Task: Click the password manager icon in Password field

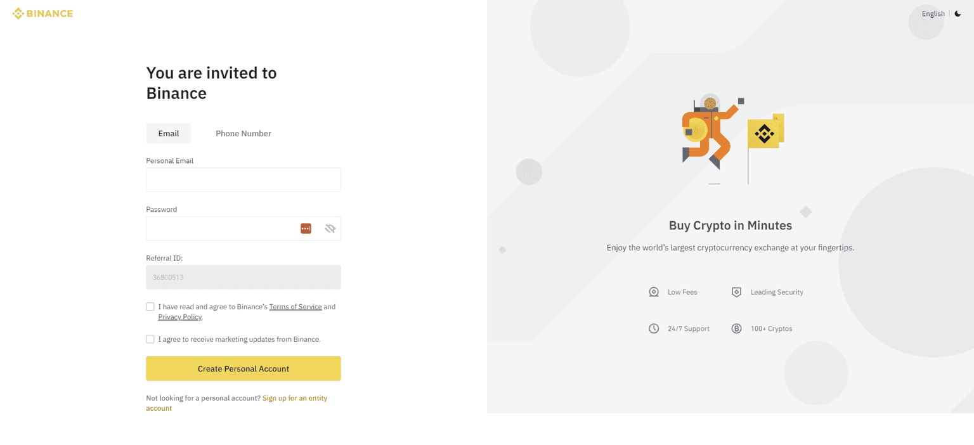Action: tap(306, 228)
